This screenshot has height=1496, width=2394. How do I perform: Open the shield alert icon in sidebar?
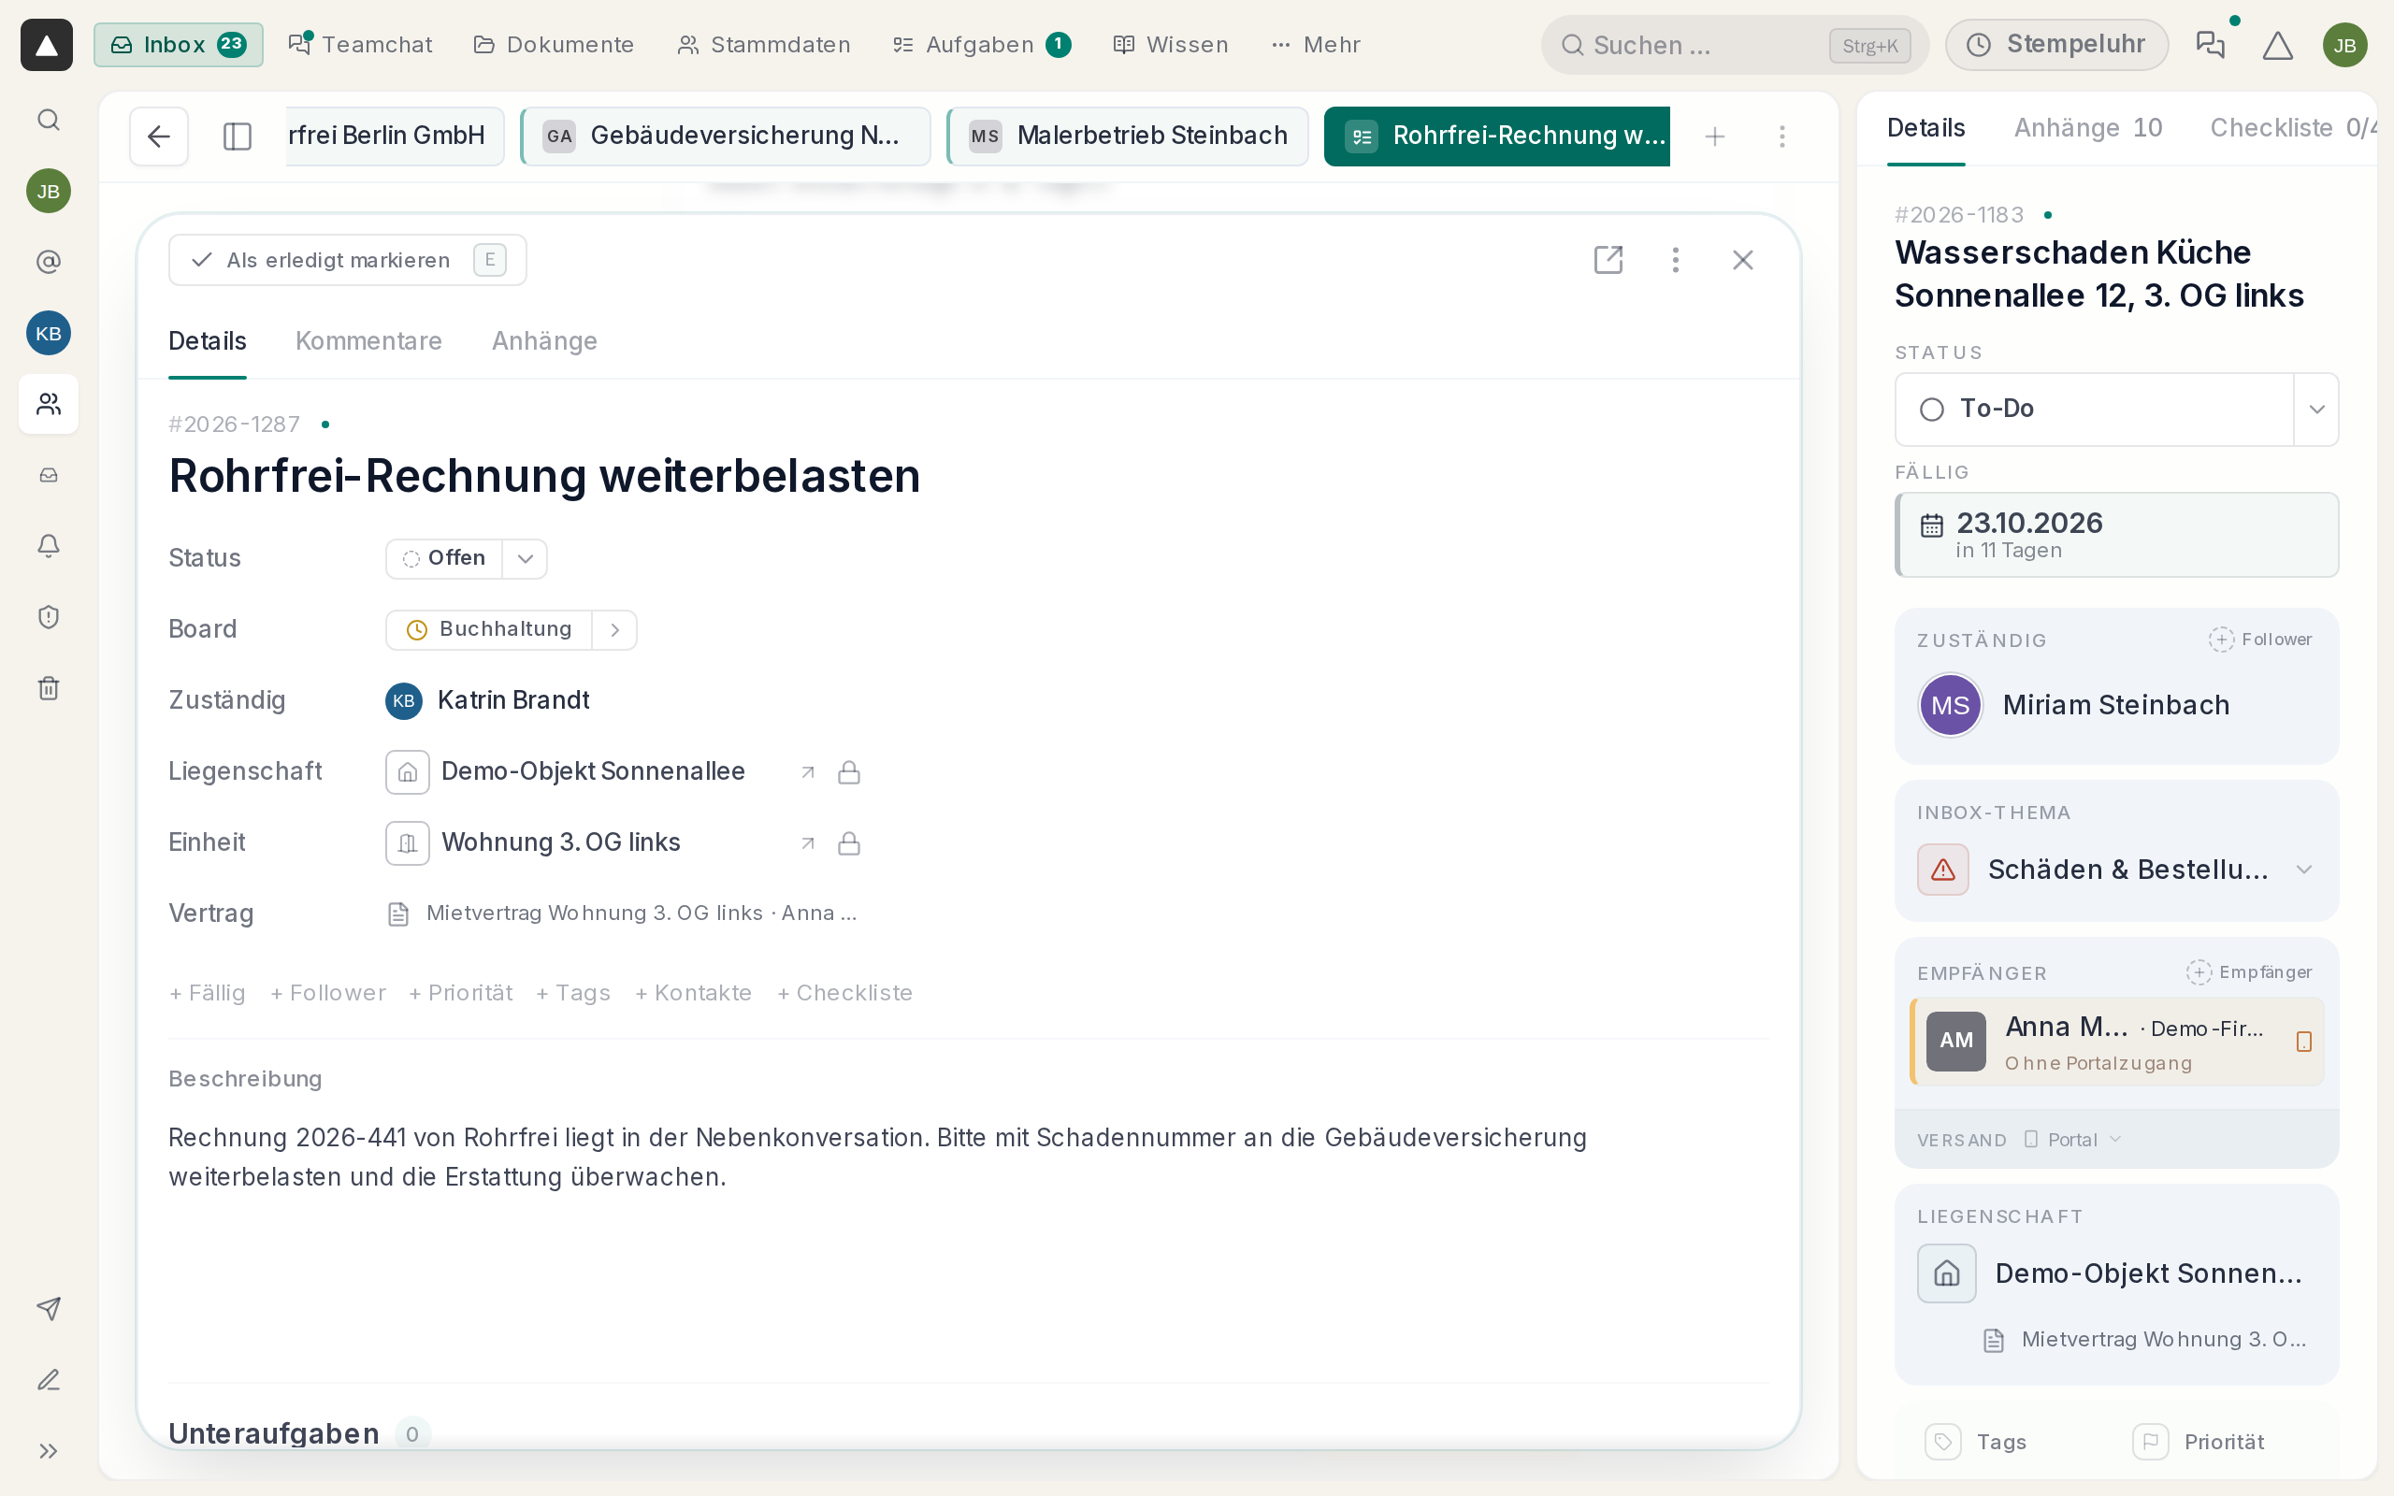point(49,617)
